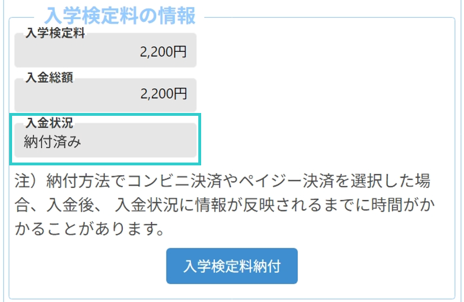Select the 入学検定料 amount field
The image size is (464, 302).
pos(105,52)
